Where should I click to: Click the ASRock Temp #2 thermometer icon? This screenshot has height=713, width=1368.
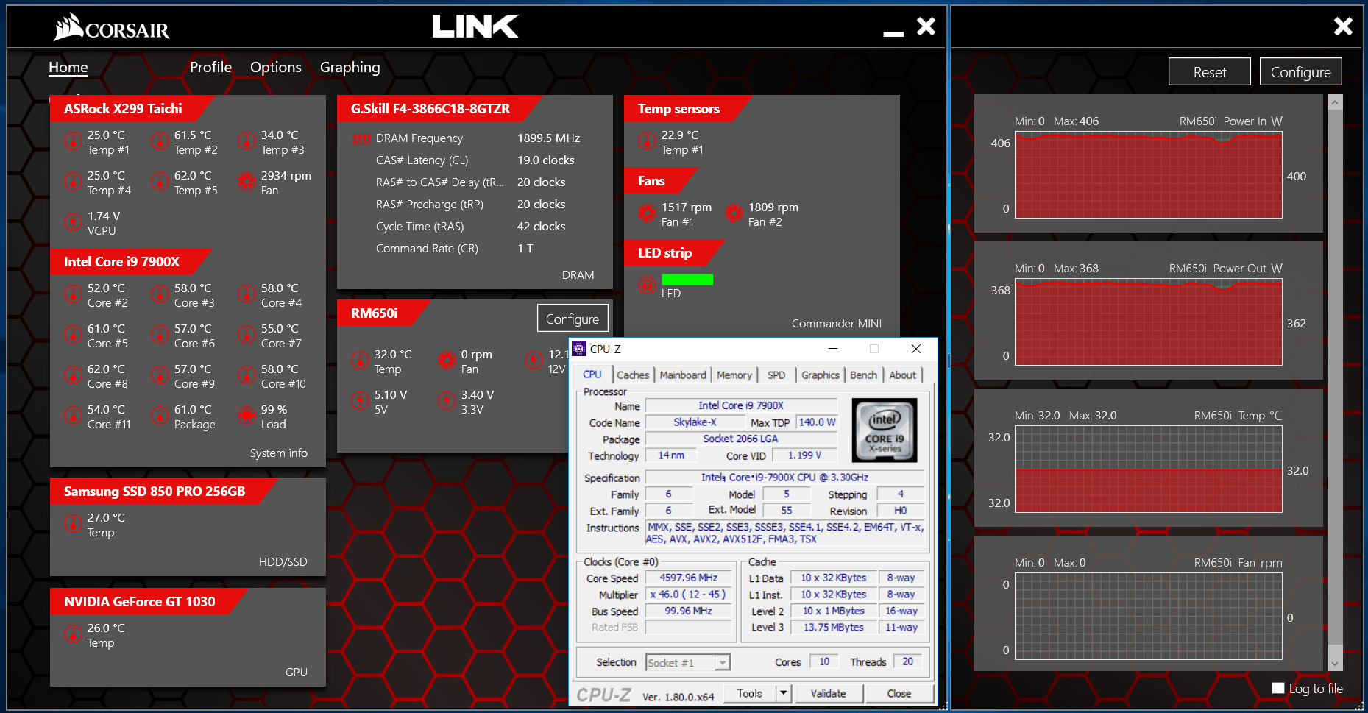click(x=160, y=141)
